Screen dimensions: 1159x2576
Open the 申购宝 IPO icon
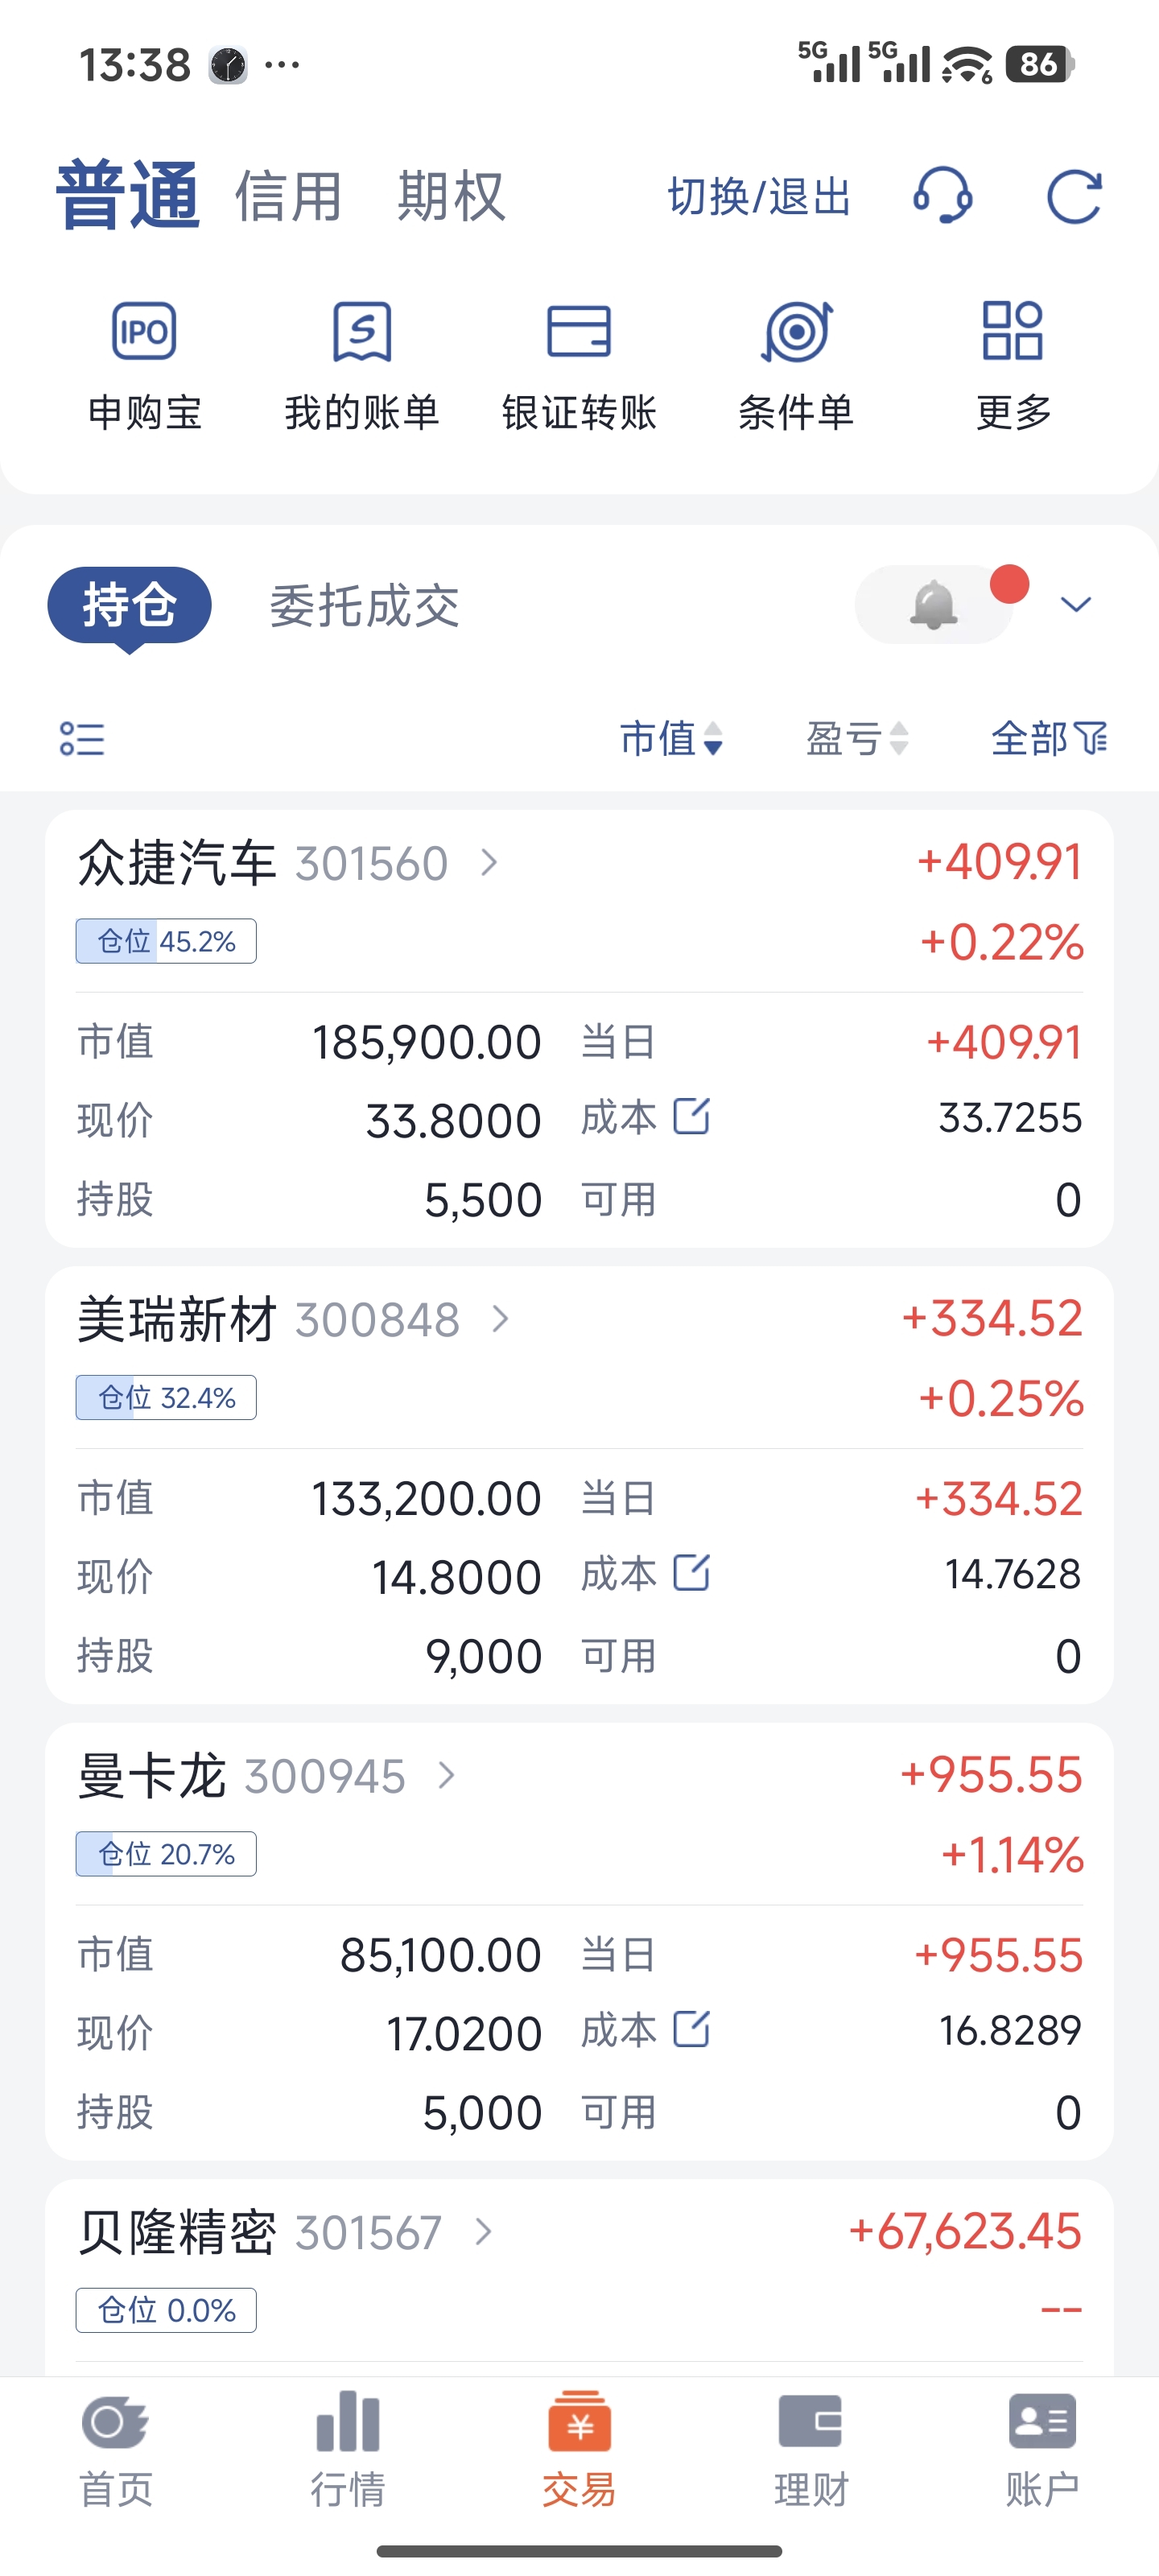145,331
